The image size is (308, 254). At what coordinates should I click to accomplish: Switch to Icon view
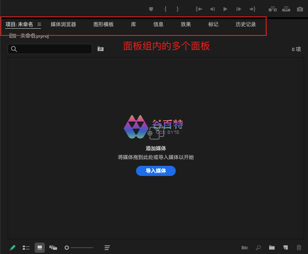40,248
